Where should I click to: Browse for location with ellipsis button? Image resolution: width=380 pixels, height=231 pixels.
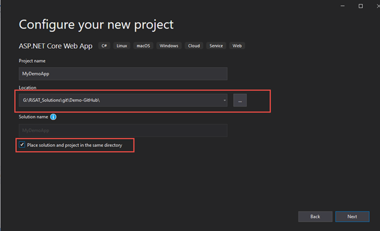click(240, 100)
